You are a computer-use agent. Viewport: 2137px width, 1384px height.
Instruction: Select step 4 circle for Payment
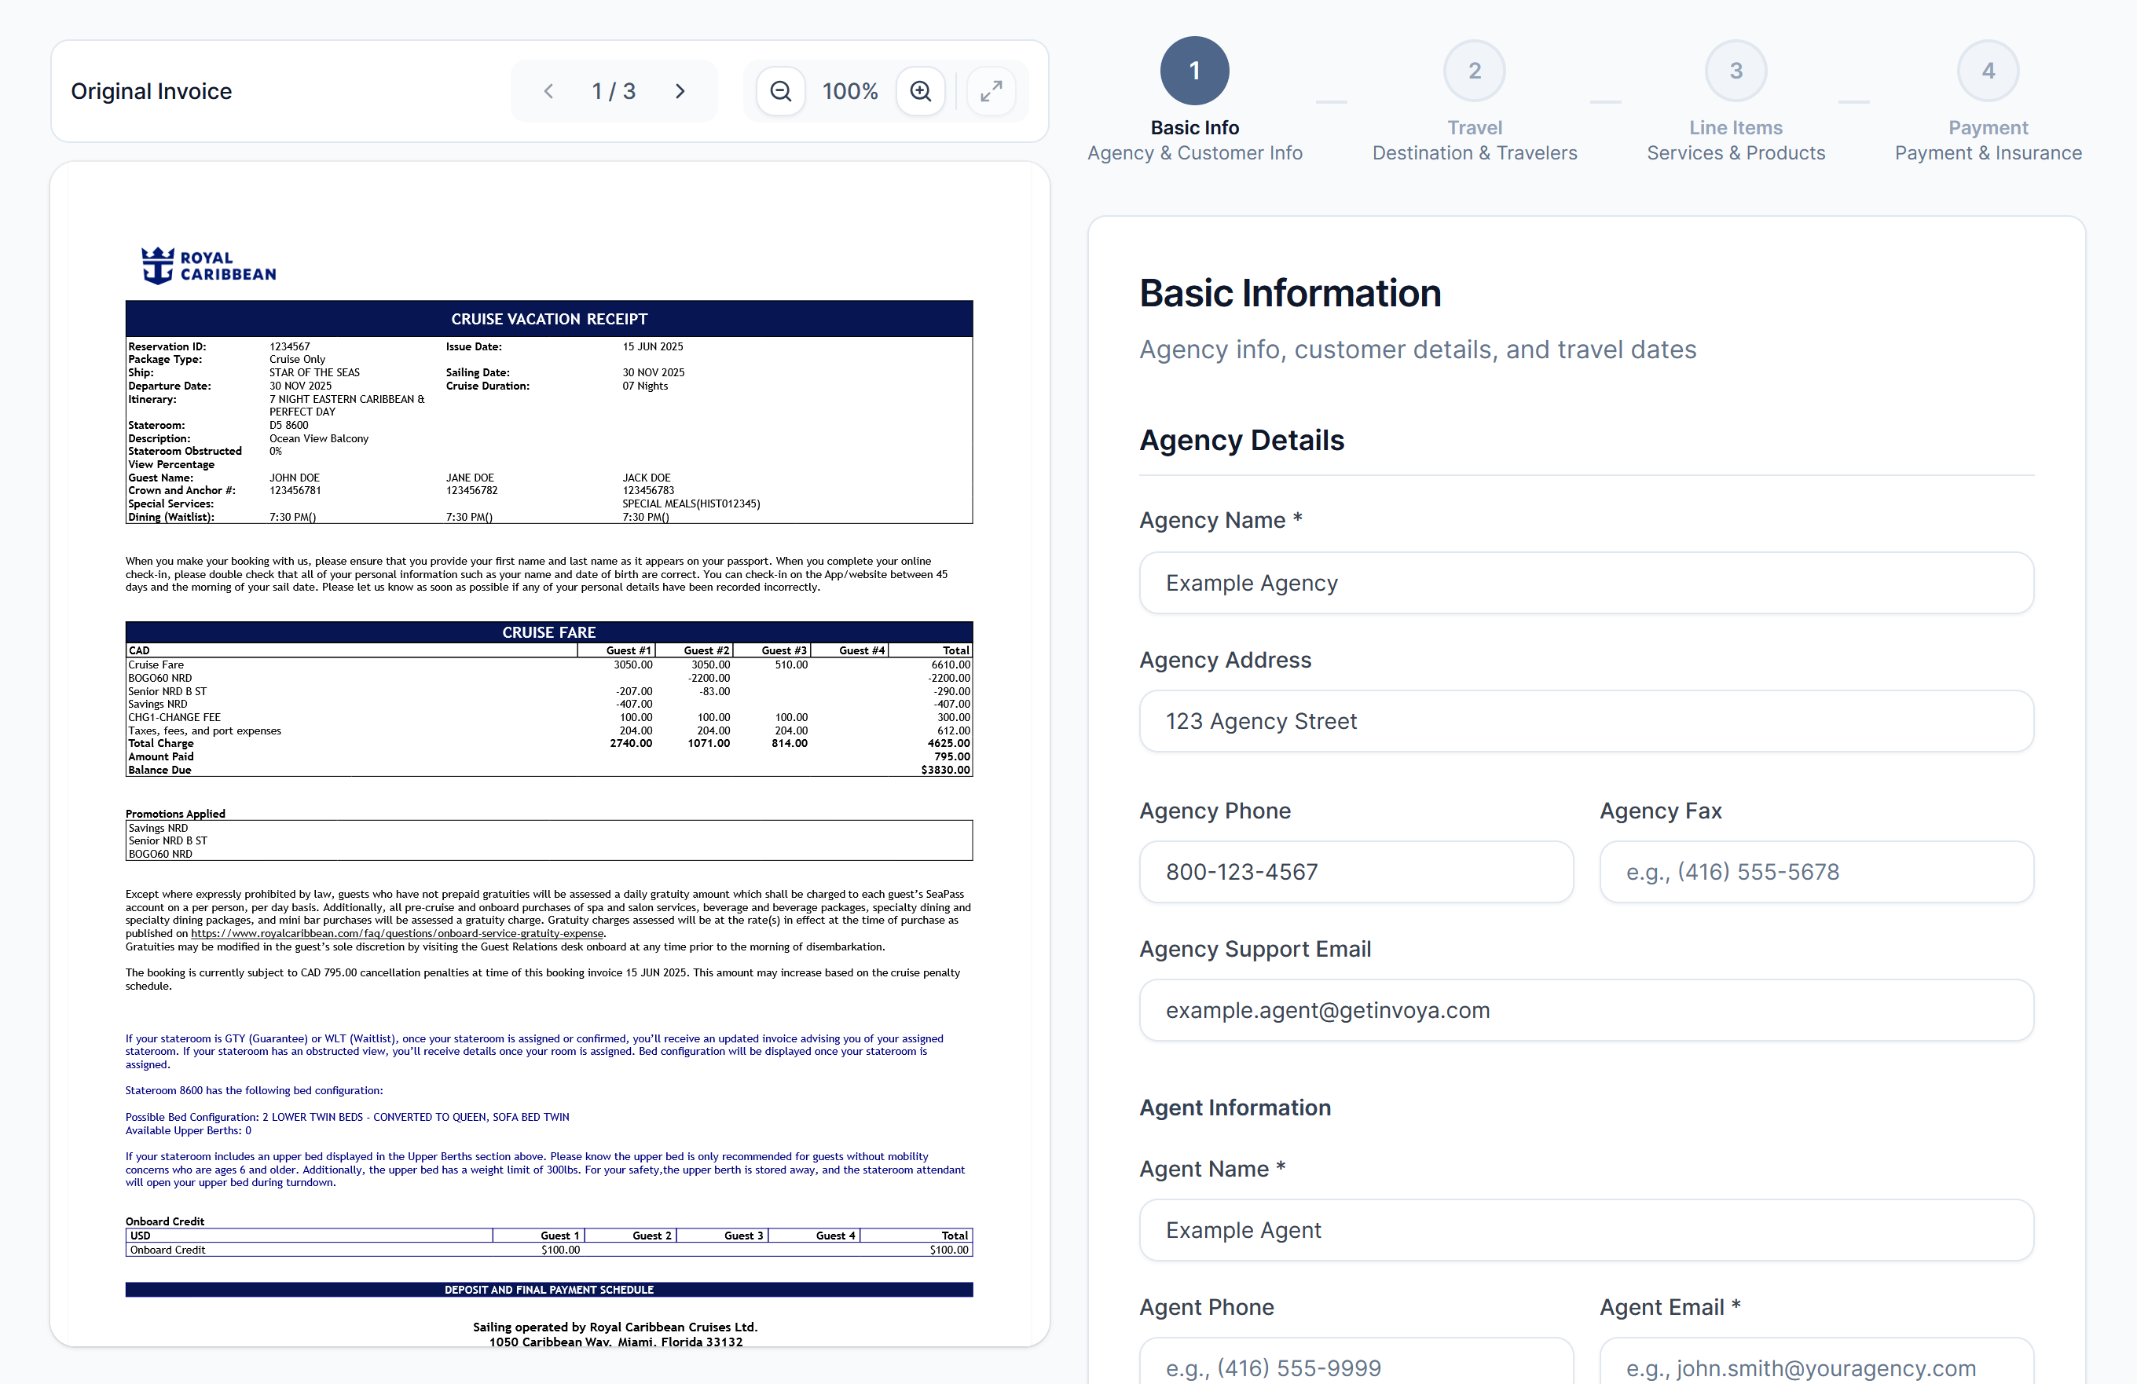[1989, 70]
